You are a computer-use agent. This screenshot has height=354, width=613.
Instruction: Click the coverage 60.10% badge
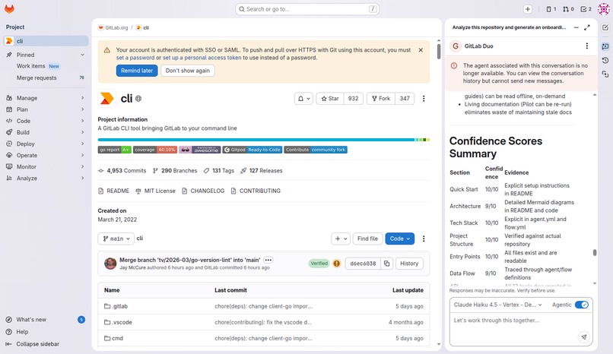155,150
